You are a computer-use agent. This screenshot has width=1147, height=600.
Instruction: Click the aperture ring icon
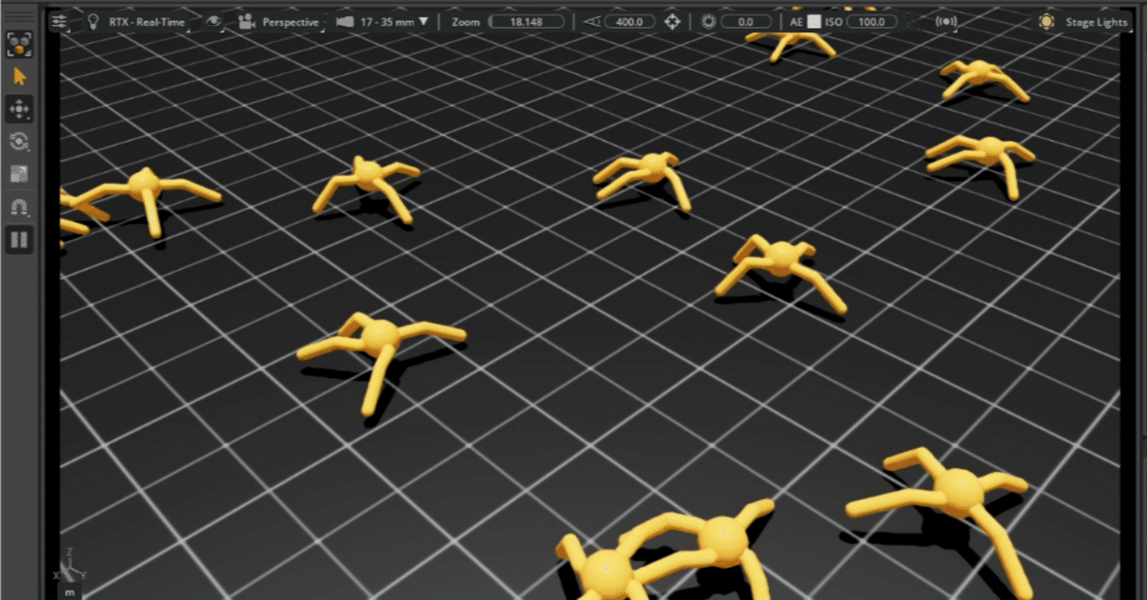click(x=708, y=21)
